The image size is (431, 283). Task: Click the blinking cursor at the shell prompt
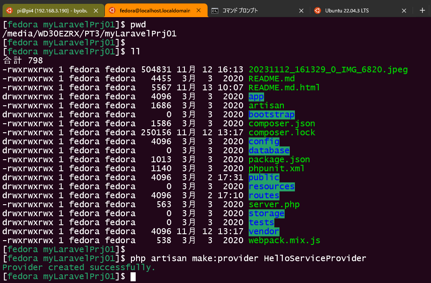(133, 276)
